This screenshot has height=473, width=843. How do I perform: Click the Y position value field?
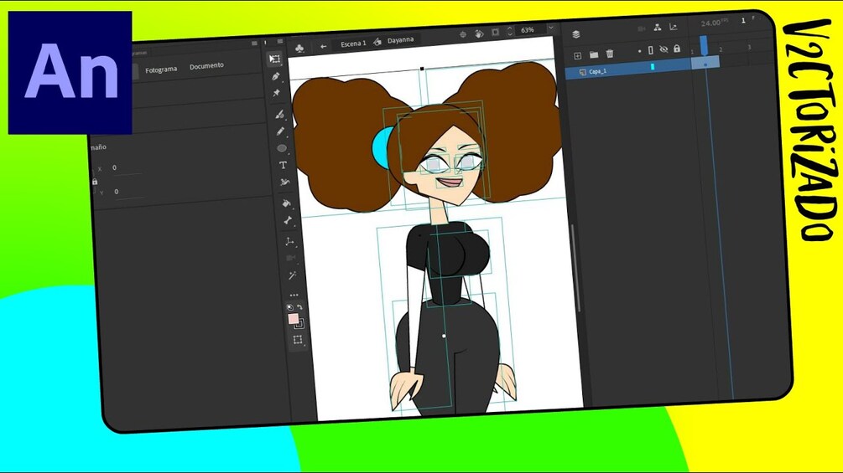pos(128,191)
